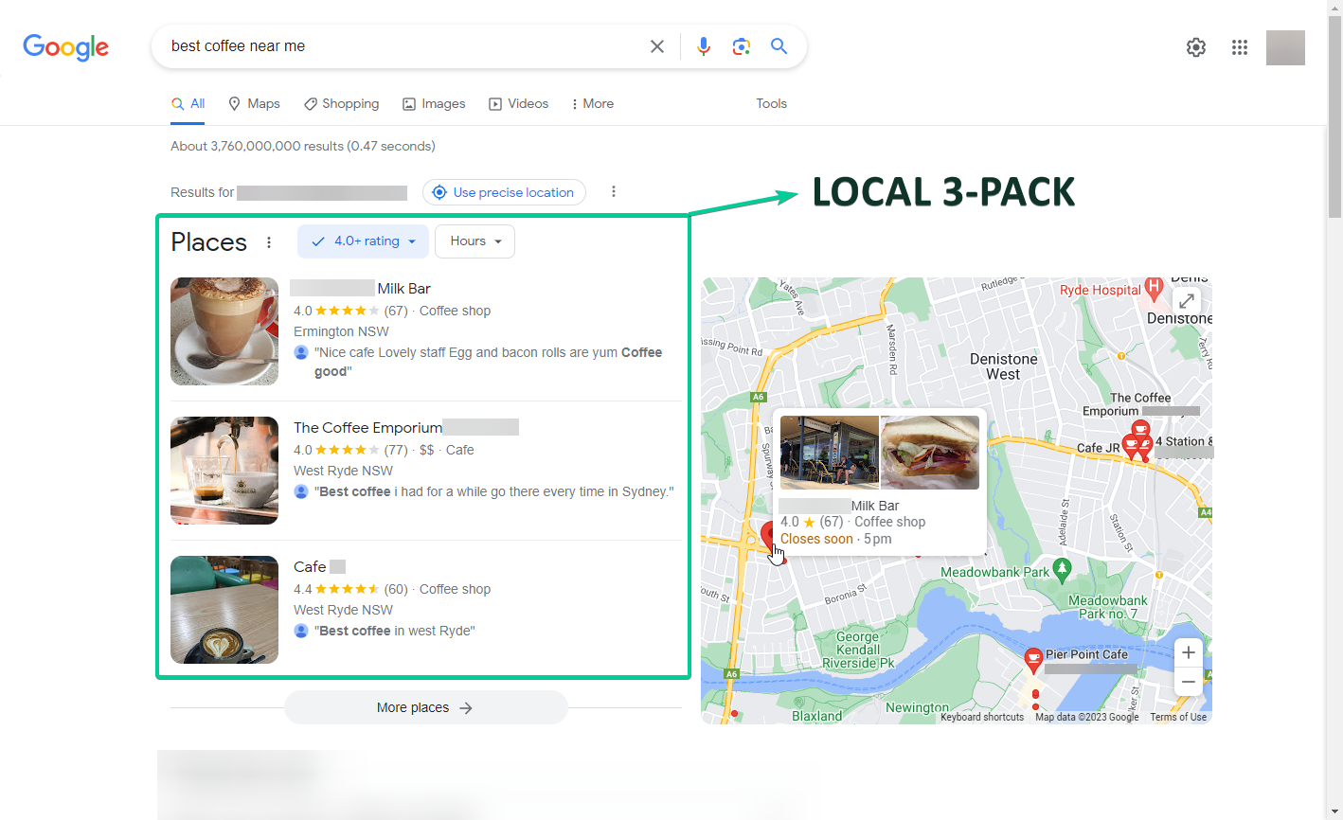
Task: Clear the search box with the X icon
Action: 657,46
